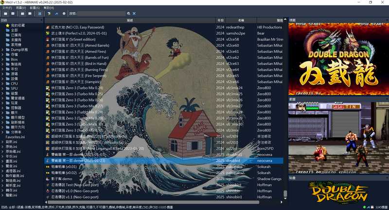Select the fourth toolbar detail view icon
This screenshot has height=210, width=389.
30,14
